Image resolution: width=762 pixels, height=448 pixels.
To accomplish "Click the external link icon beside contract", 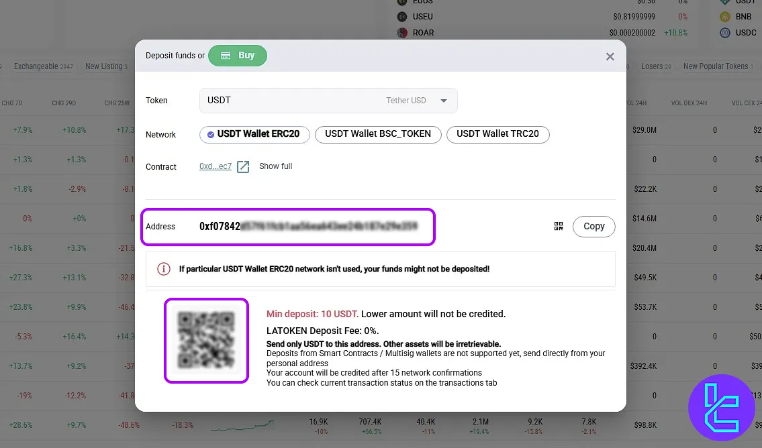I will (x=243, y=167).
